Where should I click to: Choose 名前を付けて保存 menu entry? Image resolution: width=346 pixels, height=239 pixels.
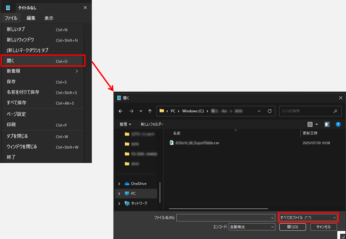23,92
